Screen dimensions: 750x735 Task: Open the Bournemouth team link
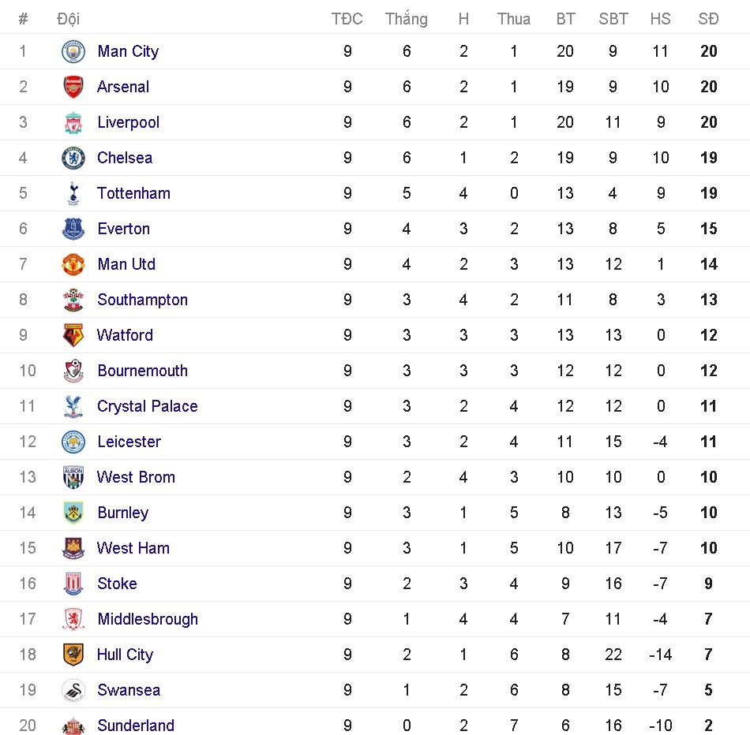pyautogui.click(x=142, y=371)
